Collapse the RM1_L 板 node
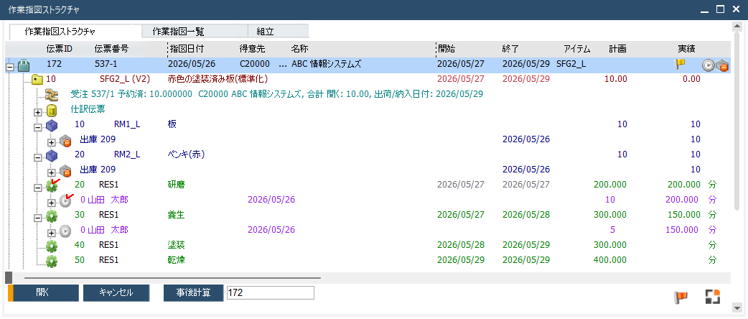The image size is (748, 319). tap(37, 127)
